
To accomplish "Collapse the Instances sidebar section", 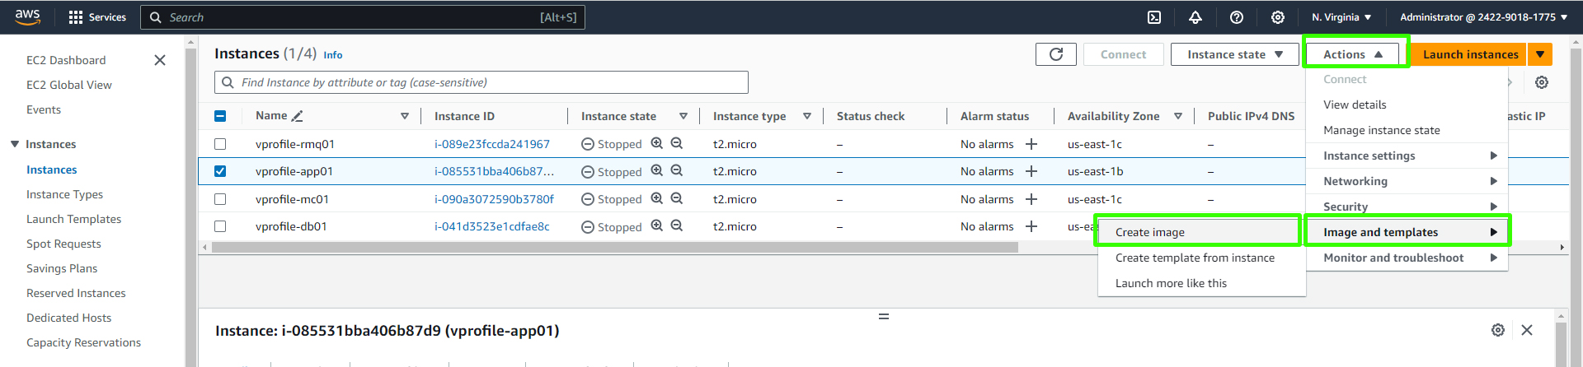I will [15, 144].
